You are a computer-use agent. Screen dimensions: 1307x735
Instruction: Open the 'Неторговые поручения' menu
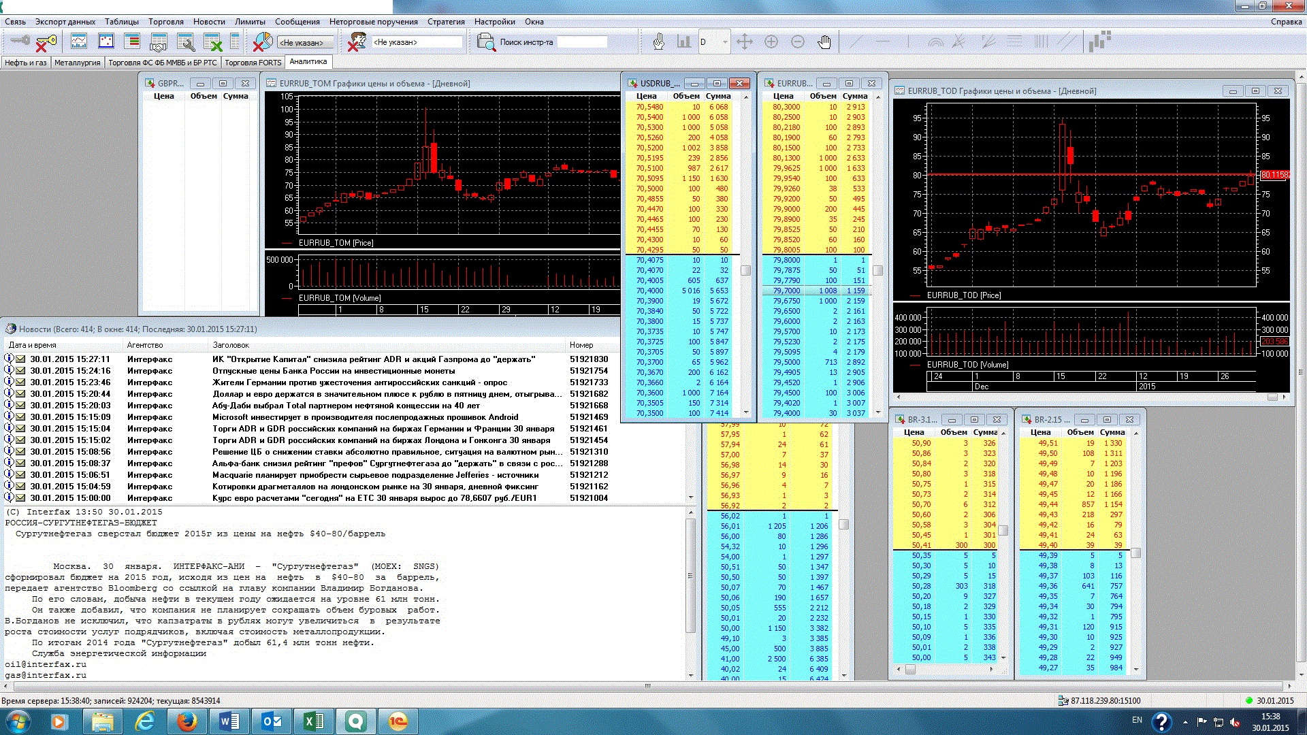[x=374, y=22]
